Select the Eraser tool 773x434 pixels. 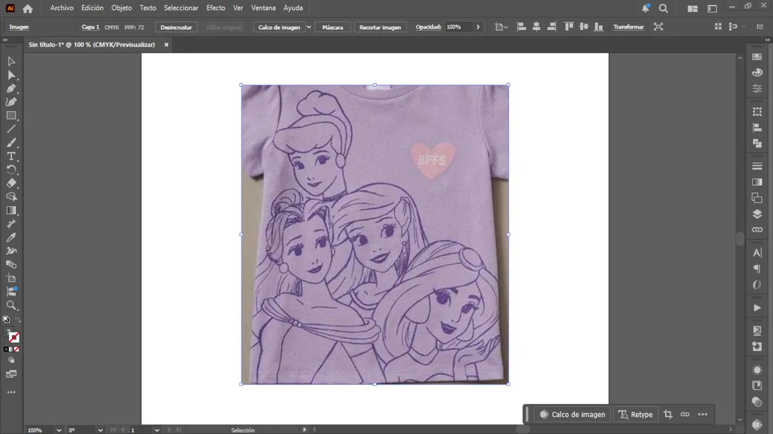pyautogui.click(x=11, y=183)
